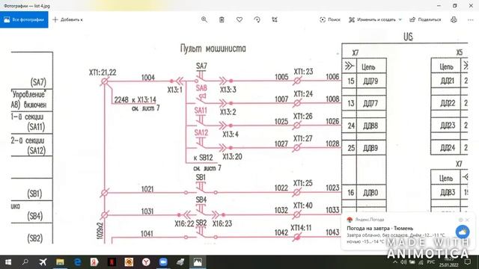Open Yandex red Я icon in taskbar

tap(95, 262)
